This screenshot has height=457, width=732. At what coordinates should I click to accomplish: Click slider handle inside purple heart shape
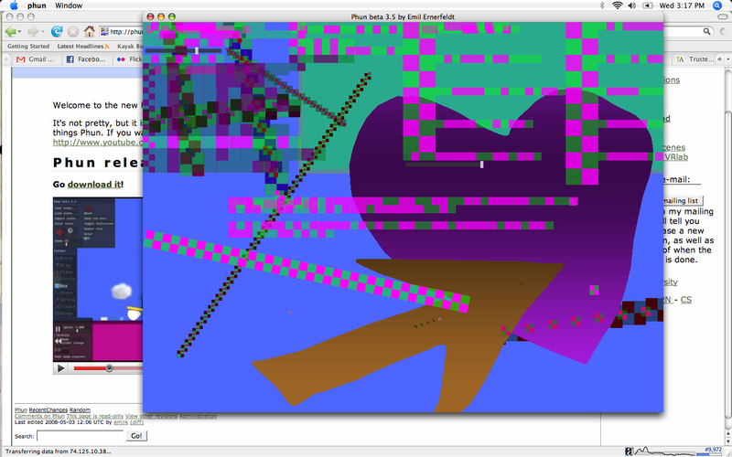pyautogui.click(x=482, y=165)
